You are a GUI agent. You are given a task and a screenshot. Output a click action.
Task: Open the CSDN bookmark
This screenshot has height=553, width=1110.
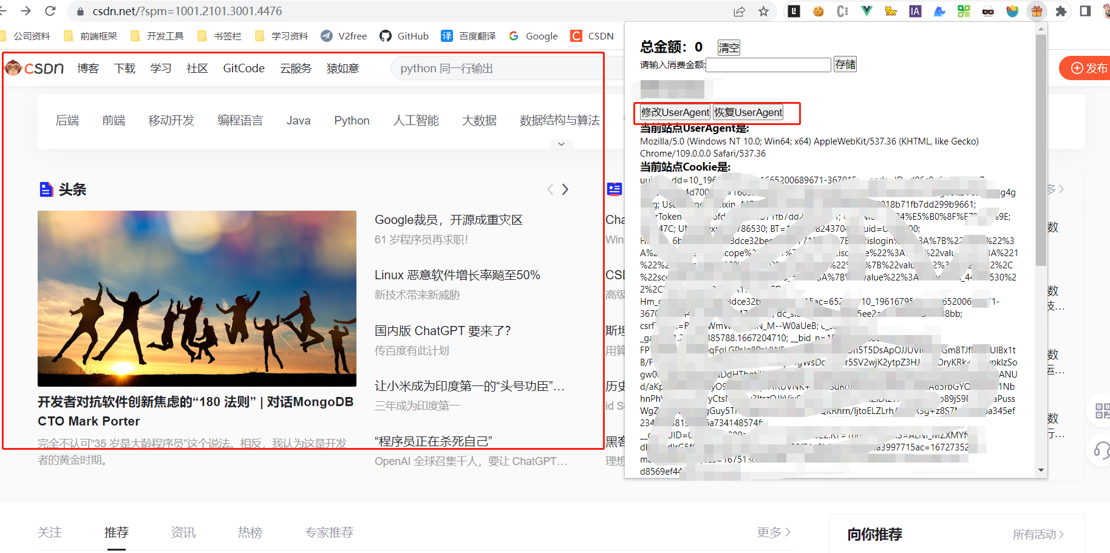[593, 36]
